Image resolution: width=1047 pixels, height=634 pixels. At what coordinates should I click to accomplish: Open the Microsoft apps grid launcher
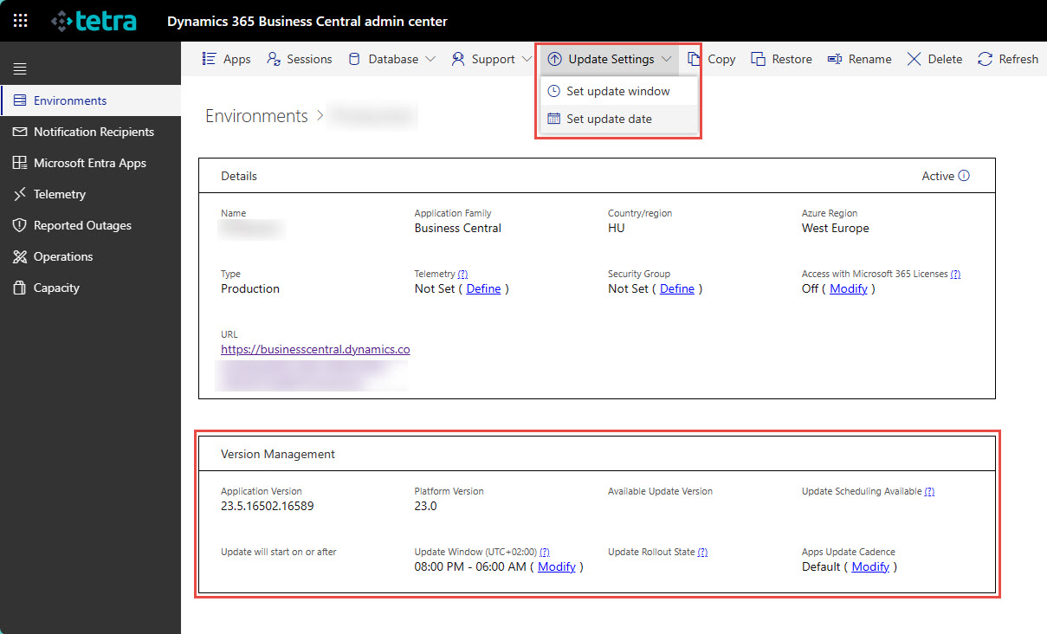[x=19, y=20]
